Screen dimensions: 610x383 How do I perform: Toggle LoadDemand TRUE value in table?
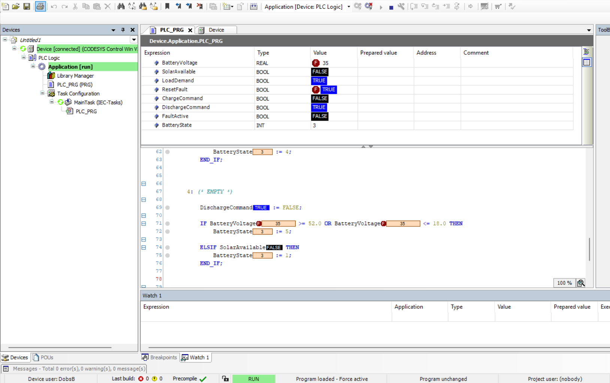pyautogui.click(x=319, y=81)
